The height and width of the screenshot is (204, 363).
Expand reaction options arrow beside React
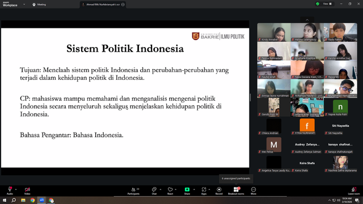point(176,189)
